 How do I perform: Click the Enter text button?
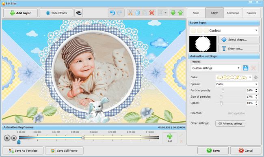point(239,49)
